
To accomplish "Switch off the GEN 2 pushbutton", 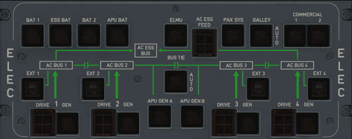I will pos(129,123).
